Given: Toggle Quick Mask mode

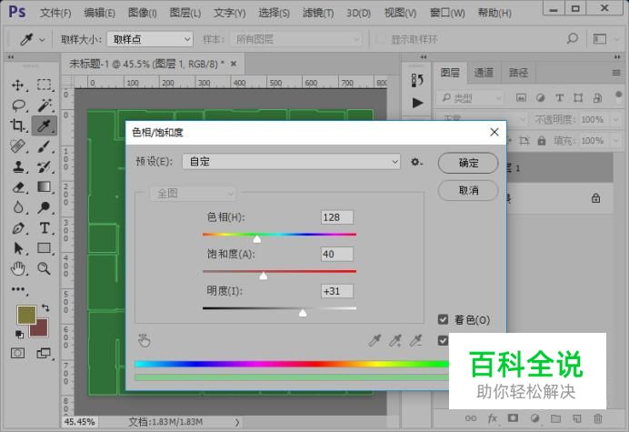Looking at the screenshot, I should 17,353.
